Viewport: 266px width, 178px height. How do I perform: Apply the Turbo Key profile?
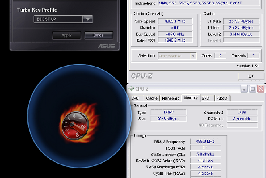click(66, 35)
